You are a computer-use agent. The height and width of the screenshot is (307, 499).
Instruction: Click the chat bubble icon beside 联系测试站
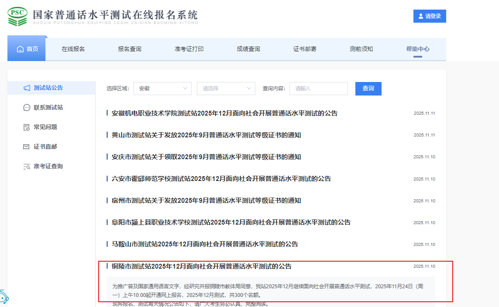pyautogui.click(x=27, y=108)
